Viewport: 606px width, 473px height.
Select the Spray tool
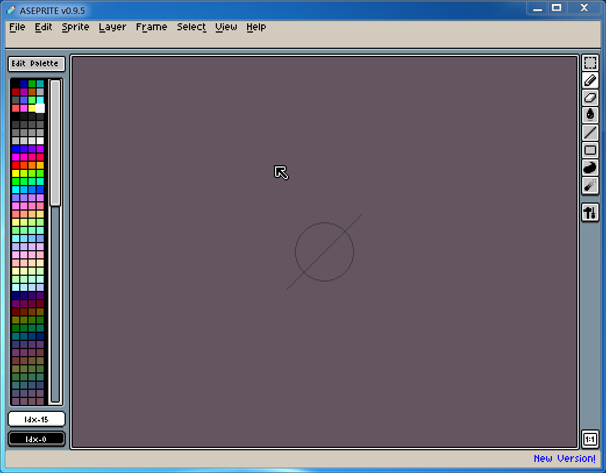590,185
